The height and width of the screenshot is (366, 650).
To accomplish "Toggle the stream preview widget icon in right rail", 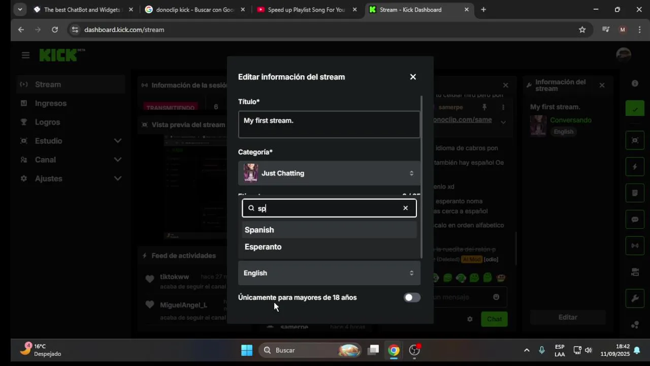I will (635, 140).
